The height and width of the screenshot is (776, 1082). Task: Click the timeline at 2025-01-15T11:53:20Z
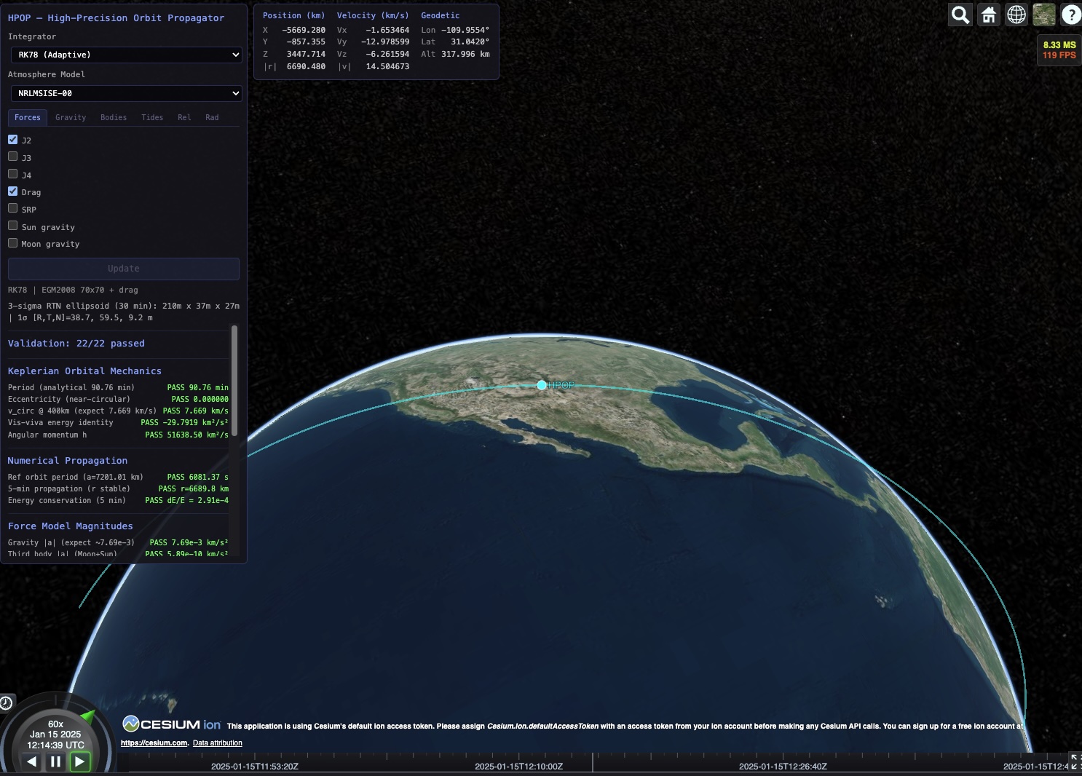pyautogui.click(x=255, y=766)
